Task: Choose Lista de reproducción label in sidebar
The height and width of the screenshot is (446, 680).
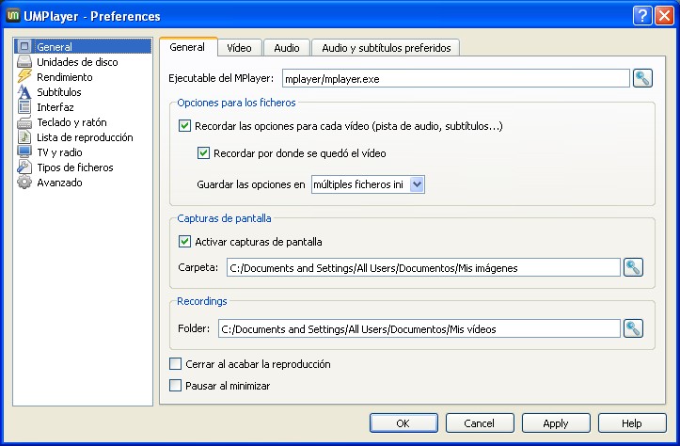Action: [85, 137]
